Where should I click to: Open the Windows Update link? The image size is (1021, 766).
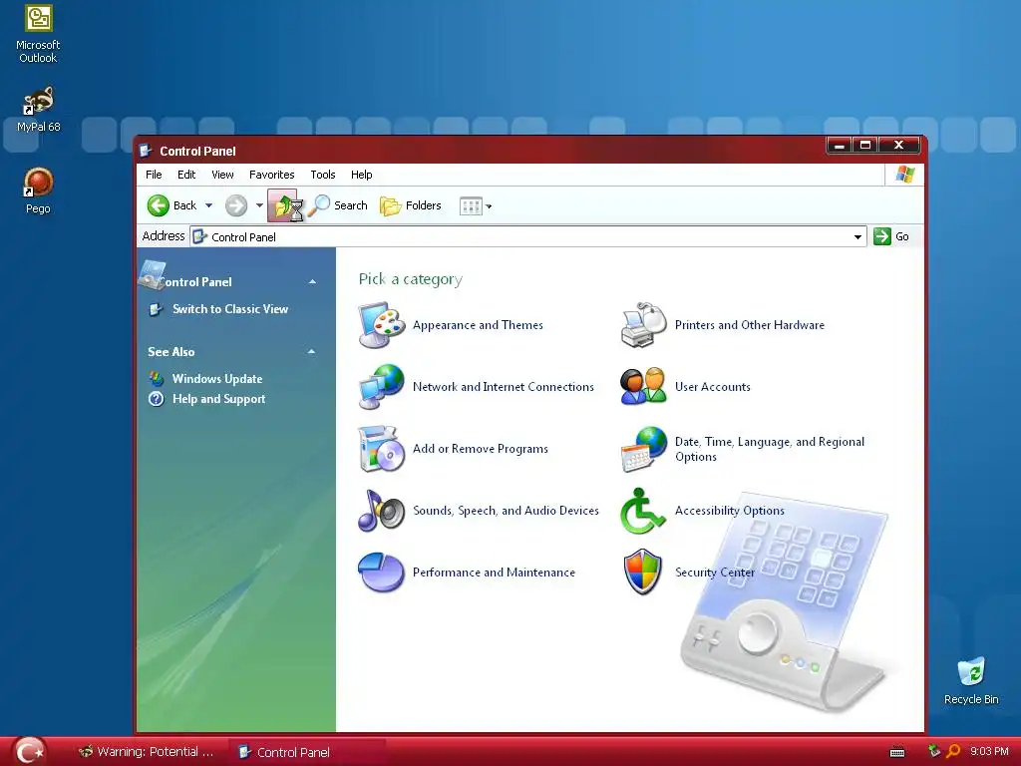click(216, 378)
